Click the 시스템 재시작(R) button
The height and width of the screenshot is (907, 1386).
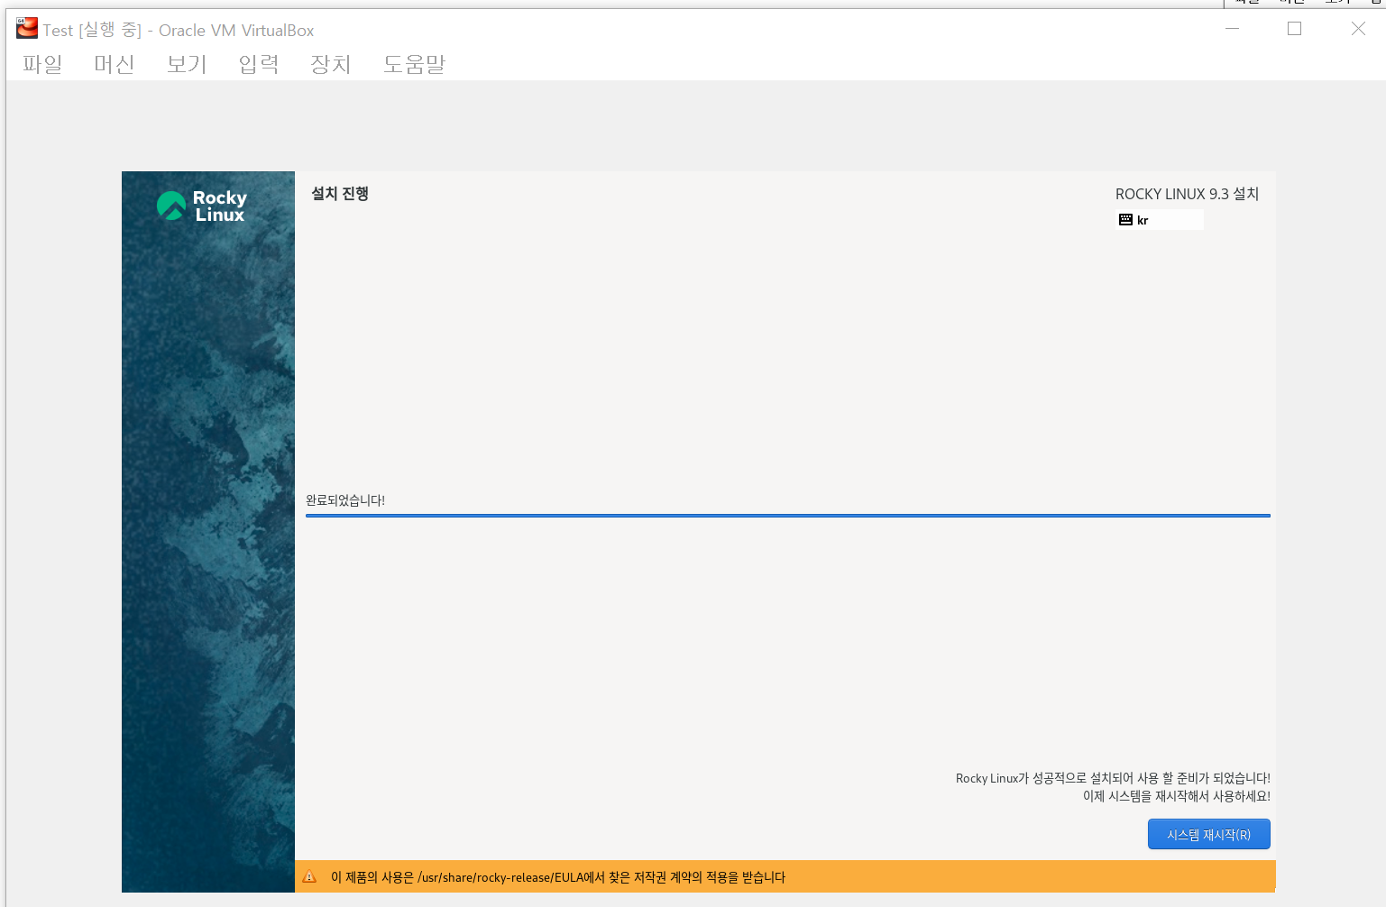(1208, 834)
